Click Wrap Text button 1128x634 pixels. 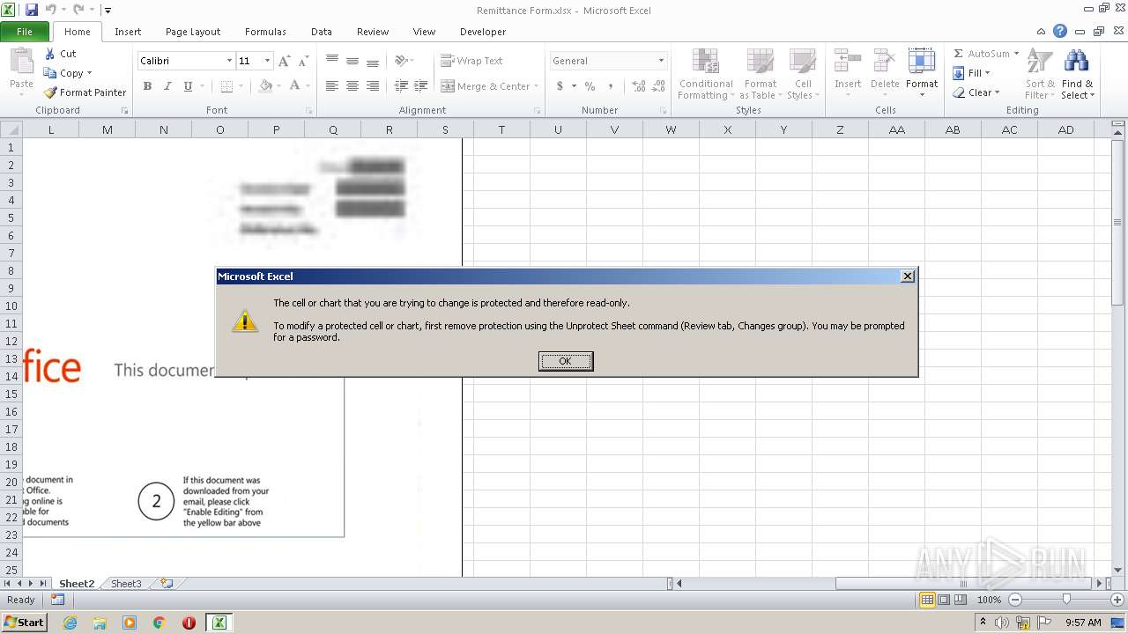click(471, 61)
